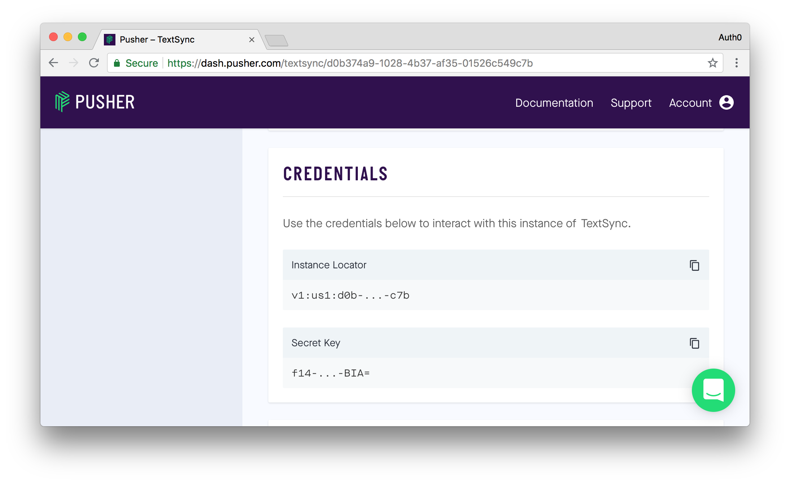Open the Account menu
790x484 pixels.
click(x=690, y=103)
